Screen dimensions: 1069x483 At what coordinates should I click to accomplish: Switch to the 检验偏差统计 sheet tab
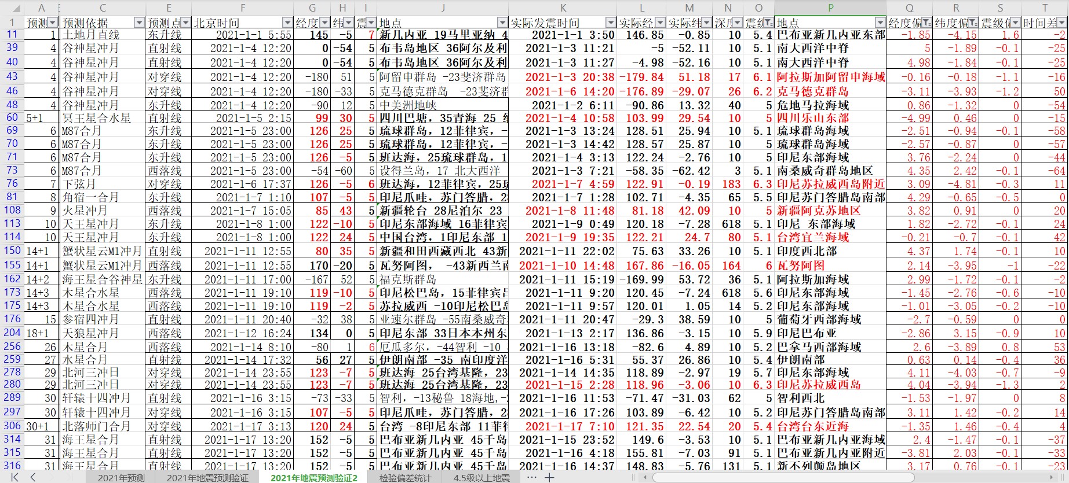[405, 478]
